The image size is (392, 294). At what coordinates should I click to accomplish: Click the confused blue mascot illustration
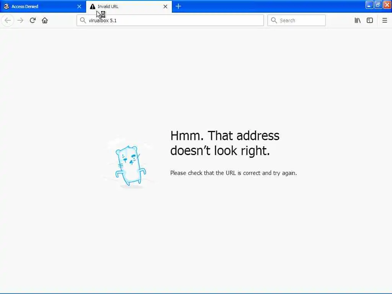coord(130,165)
